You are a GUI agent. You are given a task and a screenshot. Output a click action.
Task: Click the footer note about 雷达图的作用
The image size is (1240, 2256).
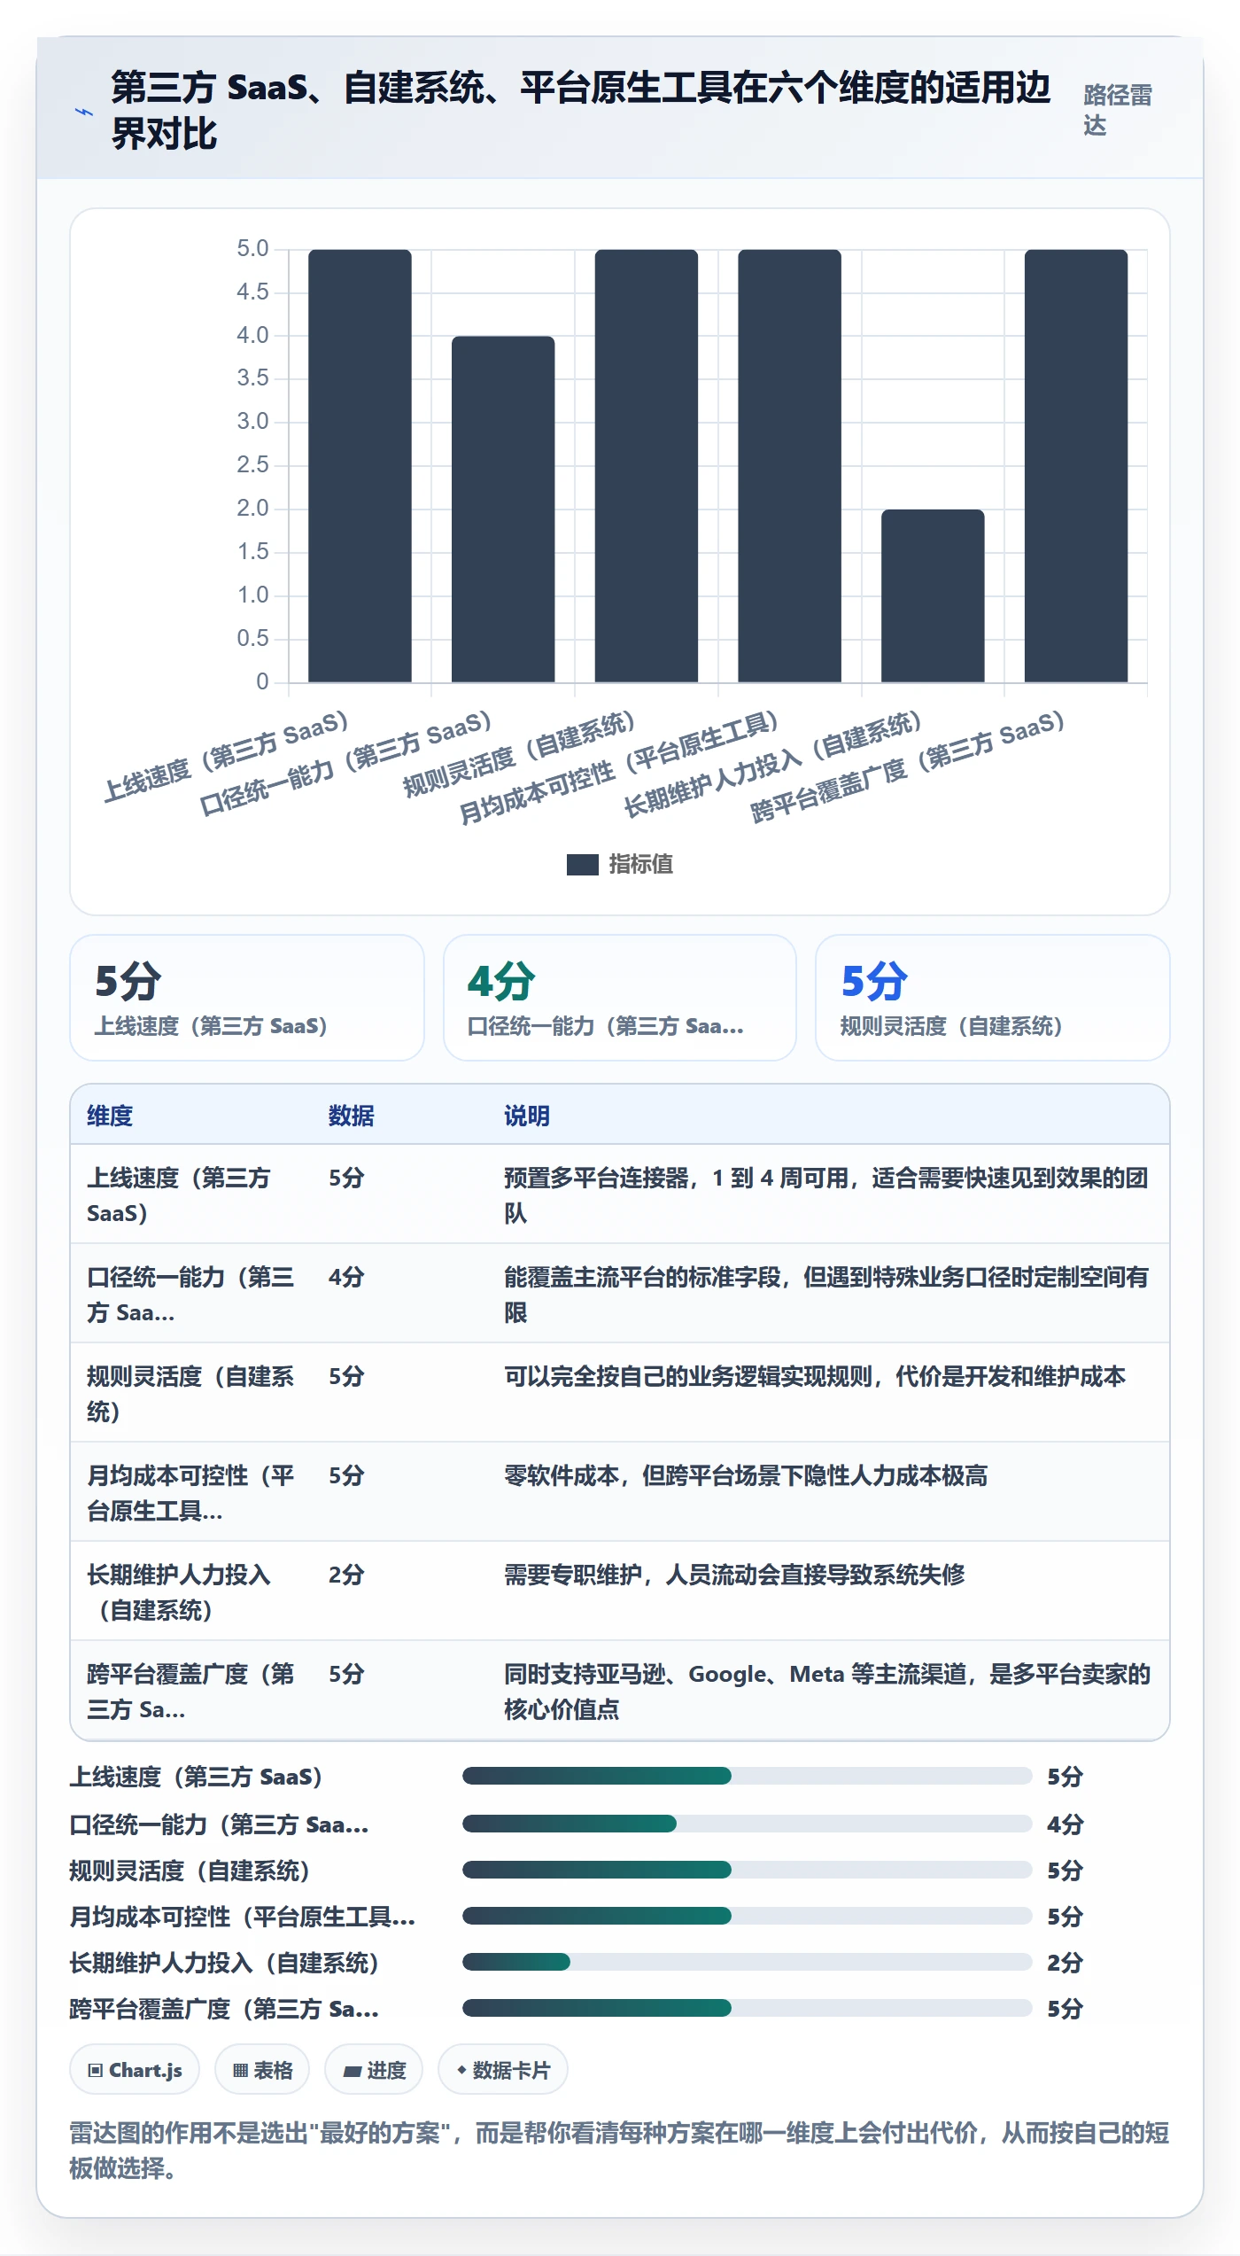619,2151
